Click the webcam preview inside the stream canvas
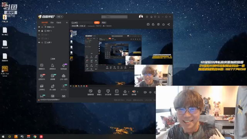The width and height of the screenshot is (247, 139). tap(154, 76)
